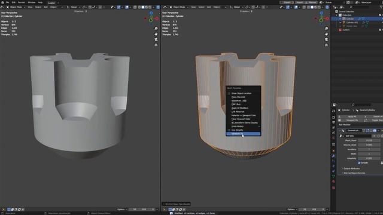Viewport: 383px width, 215px height.
Task: Select the Layout workspace tab
Action: pyautogui.click(x=51, y=3)
